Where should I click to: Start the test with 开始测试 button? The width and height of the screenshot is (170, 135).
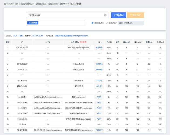(x=119, y=15)
